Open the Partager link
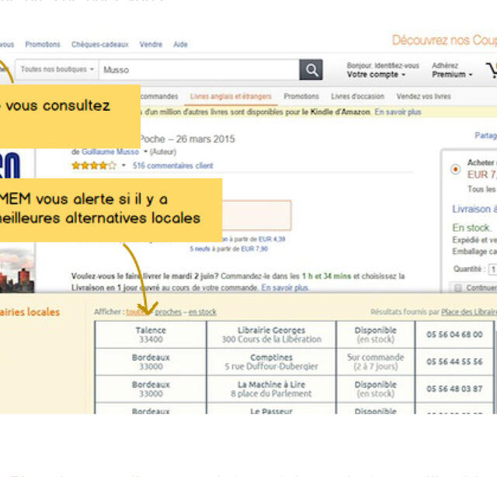The height and width of the screenshot is (477, 497). click(486, 136)
